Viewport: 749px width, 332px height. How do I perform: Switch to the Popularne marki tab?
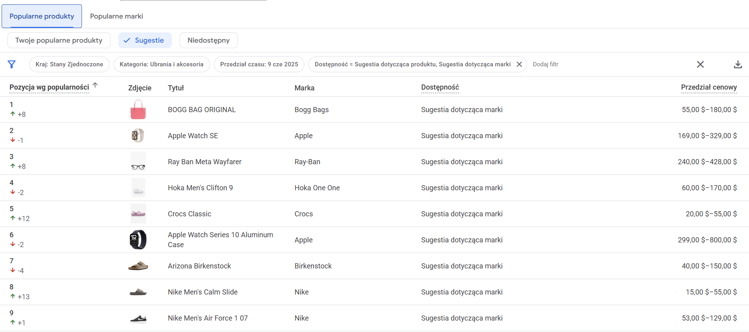[116, 16]
